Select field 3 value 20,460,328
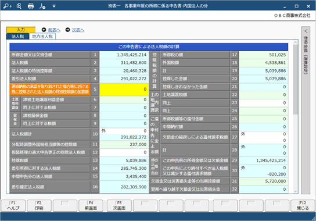This screenshot has width=316, height=221. pos(124,71)
